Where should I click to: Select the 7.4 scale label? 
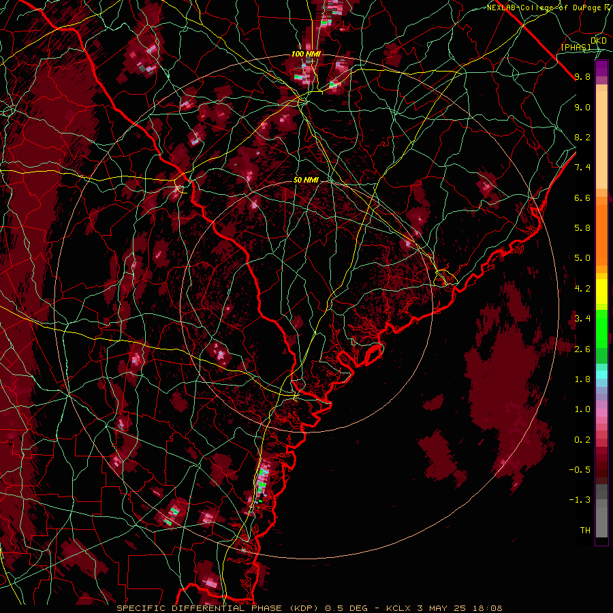pyautogui.click(x=582, y=168)
